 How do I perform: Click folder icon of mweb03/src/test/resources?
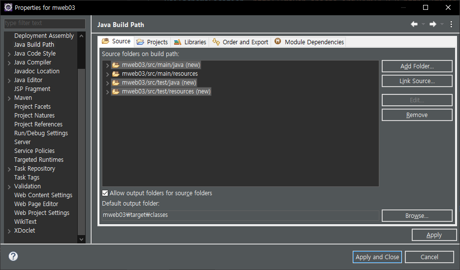point(116,91)
